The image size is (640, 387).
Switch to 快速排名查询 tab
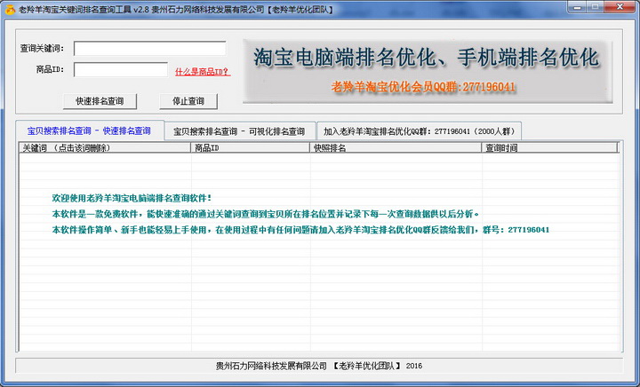click(x=90, y=130)
